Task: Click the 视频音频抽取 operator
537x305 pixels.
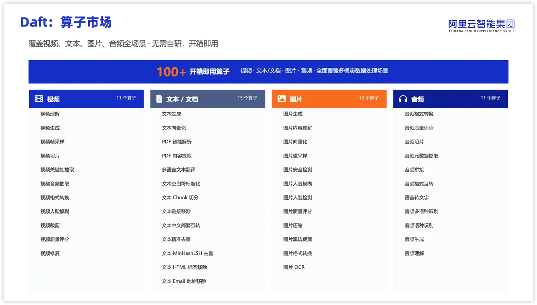Action: point(55,184)
